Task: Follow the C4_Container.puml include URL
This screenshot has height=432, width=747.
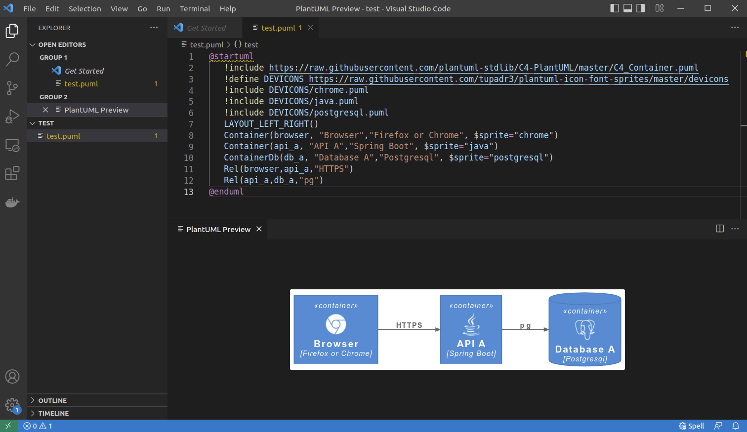Action: pos(484,68)
